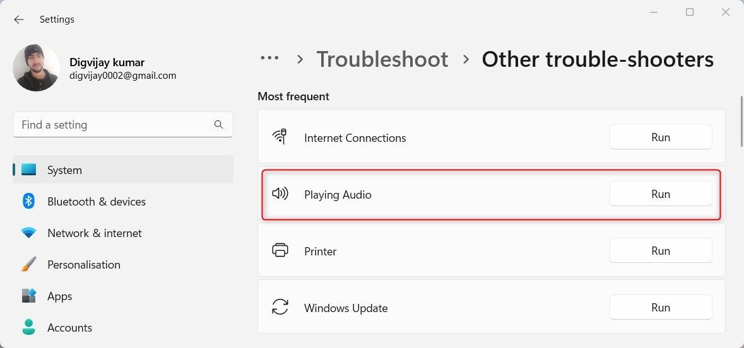Click the Windows Update sync icon
744x348 pixels.
click(280, 307)
